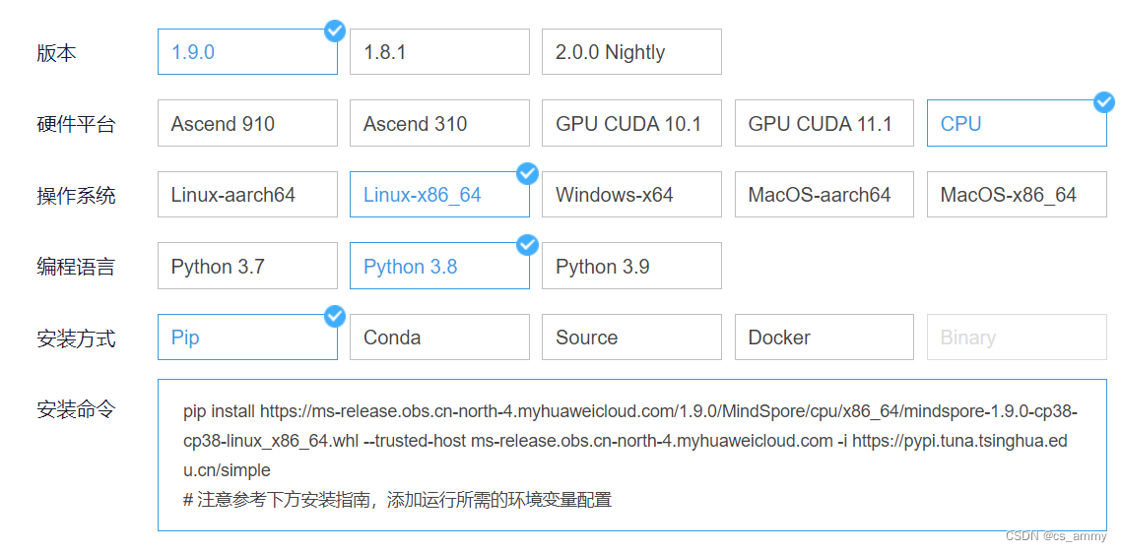Select GPU CUDA 10.1 platform
Image resolution: width=1122 pixels, height=552 pixels.
click(631, 123)
